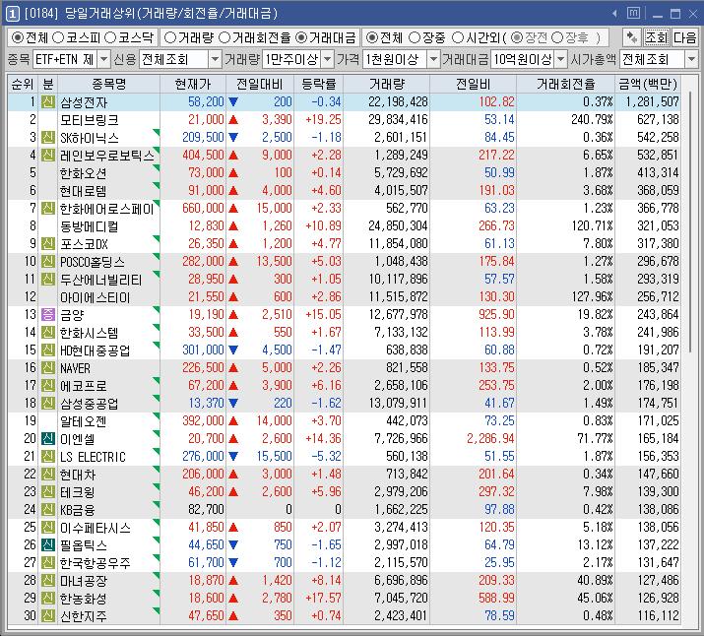The width and height of the screenshot is (704, 636).
Task: Select the 모티브링크 stock row
Action: [344, 120]
